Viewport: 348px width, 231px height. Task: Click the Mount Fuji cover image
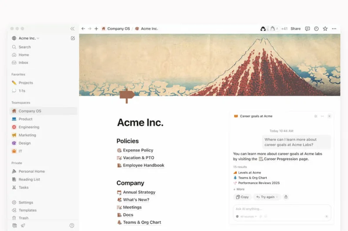[x=210, y=65]
